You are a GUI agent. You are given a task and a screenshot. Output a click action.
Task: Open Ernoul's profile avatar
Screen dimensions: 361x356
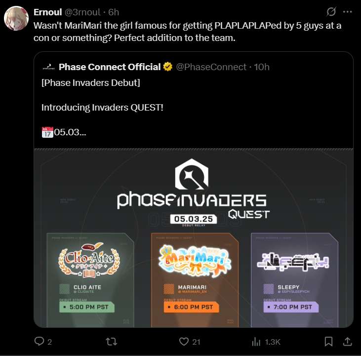pyautogui.click(x=16, y=18)
